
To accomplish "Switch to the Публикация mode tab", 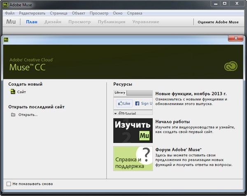I will point(112,22).
